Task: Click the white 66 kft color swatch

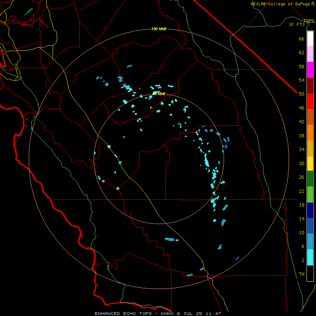Action: tap(310, 39)
